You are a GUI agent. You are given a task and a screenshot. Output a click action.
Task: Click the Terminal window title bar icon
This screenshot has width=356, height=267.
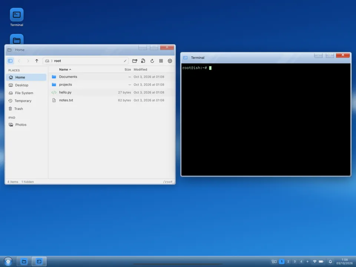(185, 58)
